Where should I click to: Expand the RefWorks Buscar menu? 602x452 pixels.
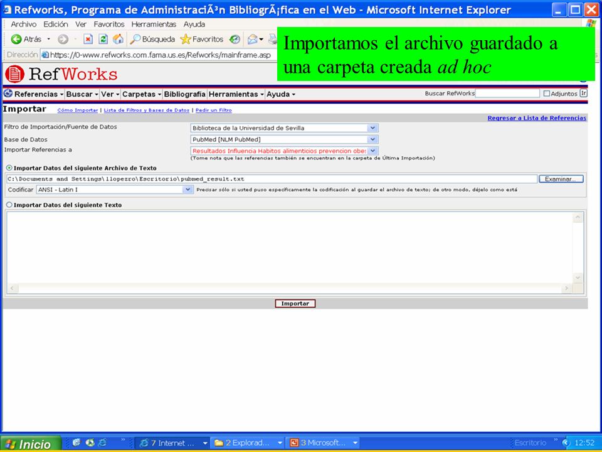[x=82, y=94]
